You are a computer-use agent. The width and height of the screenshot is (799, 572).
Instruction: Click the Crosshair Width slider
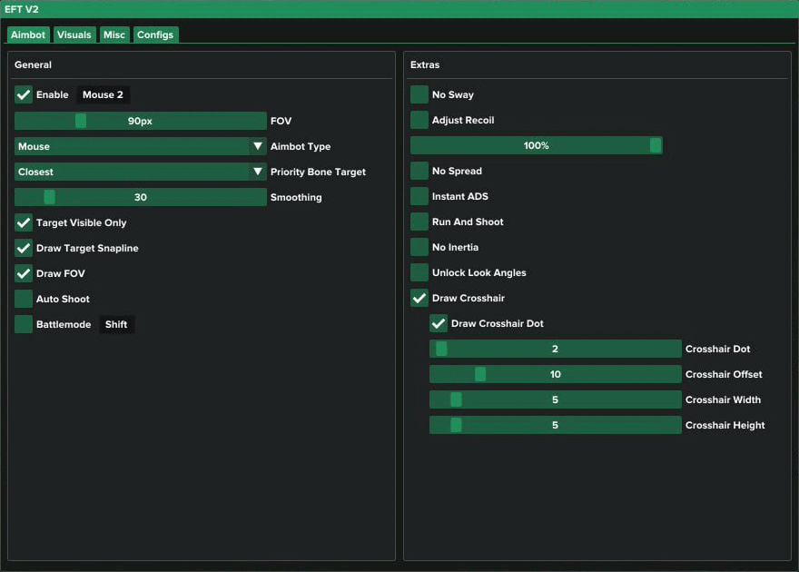(x=555, y=399)
